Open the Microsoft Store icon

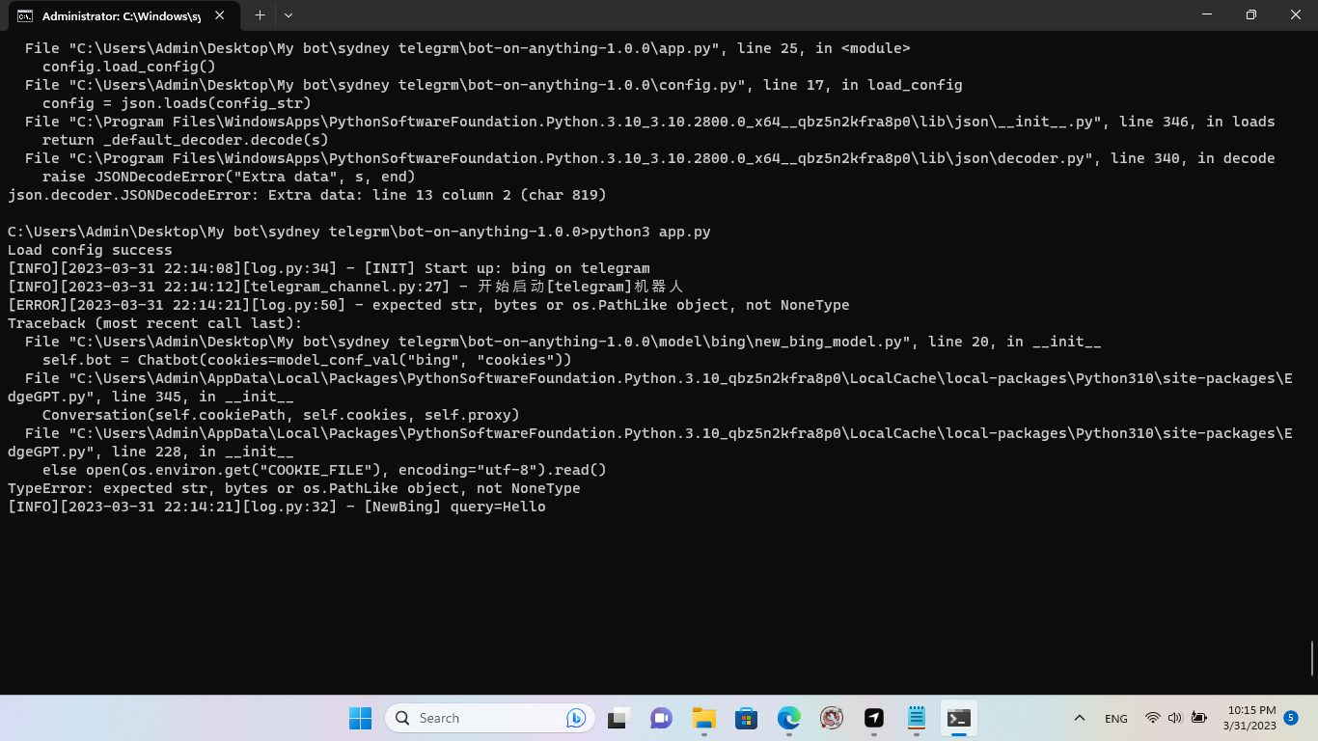point(746,718)
